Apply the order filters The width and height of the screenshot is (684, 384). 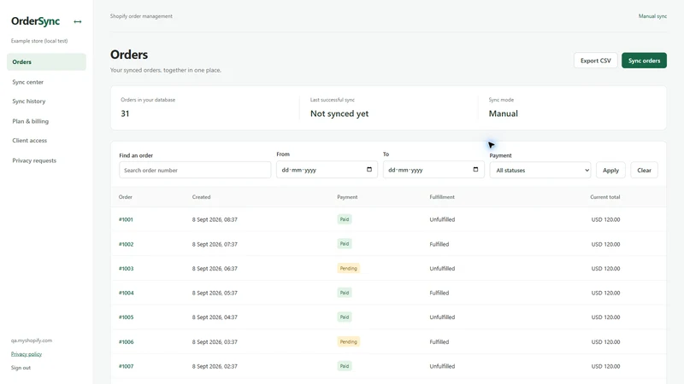pyautogui.click(x=610, y=170)
